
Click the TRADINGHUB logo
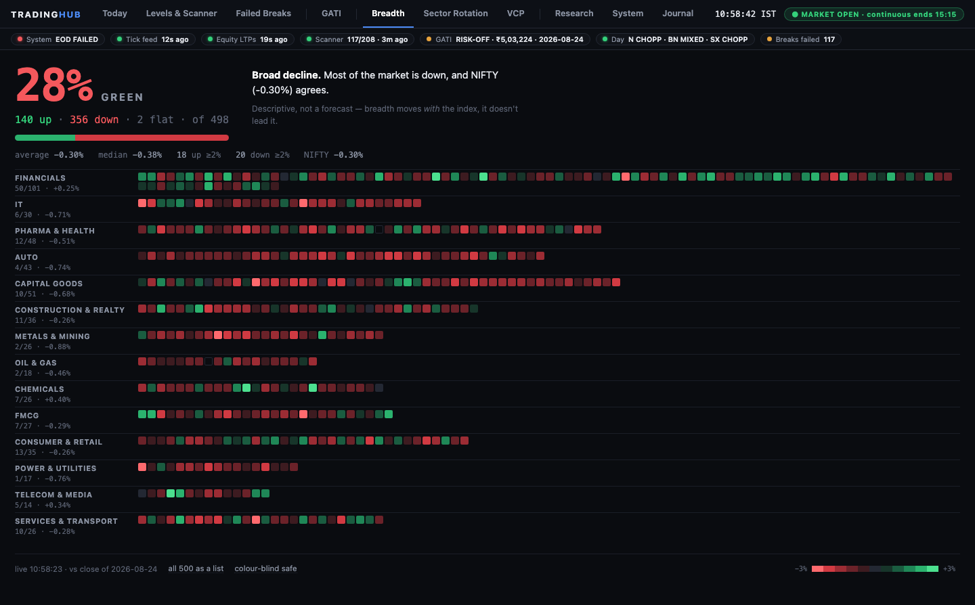coord(45,14)
